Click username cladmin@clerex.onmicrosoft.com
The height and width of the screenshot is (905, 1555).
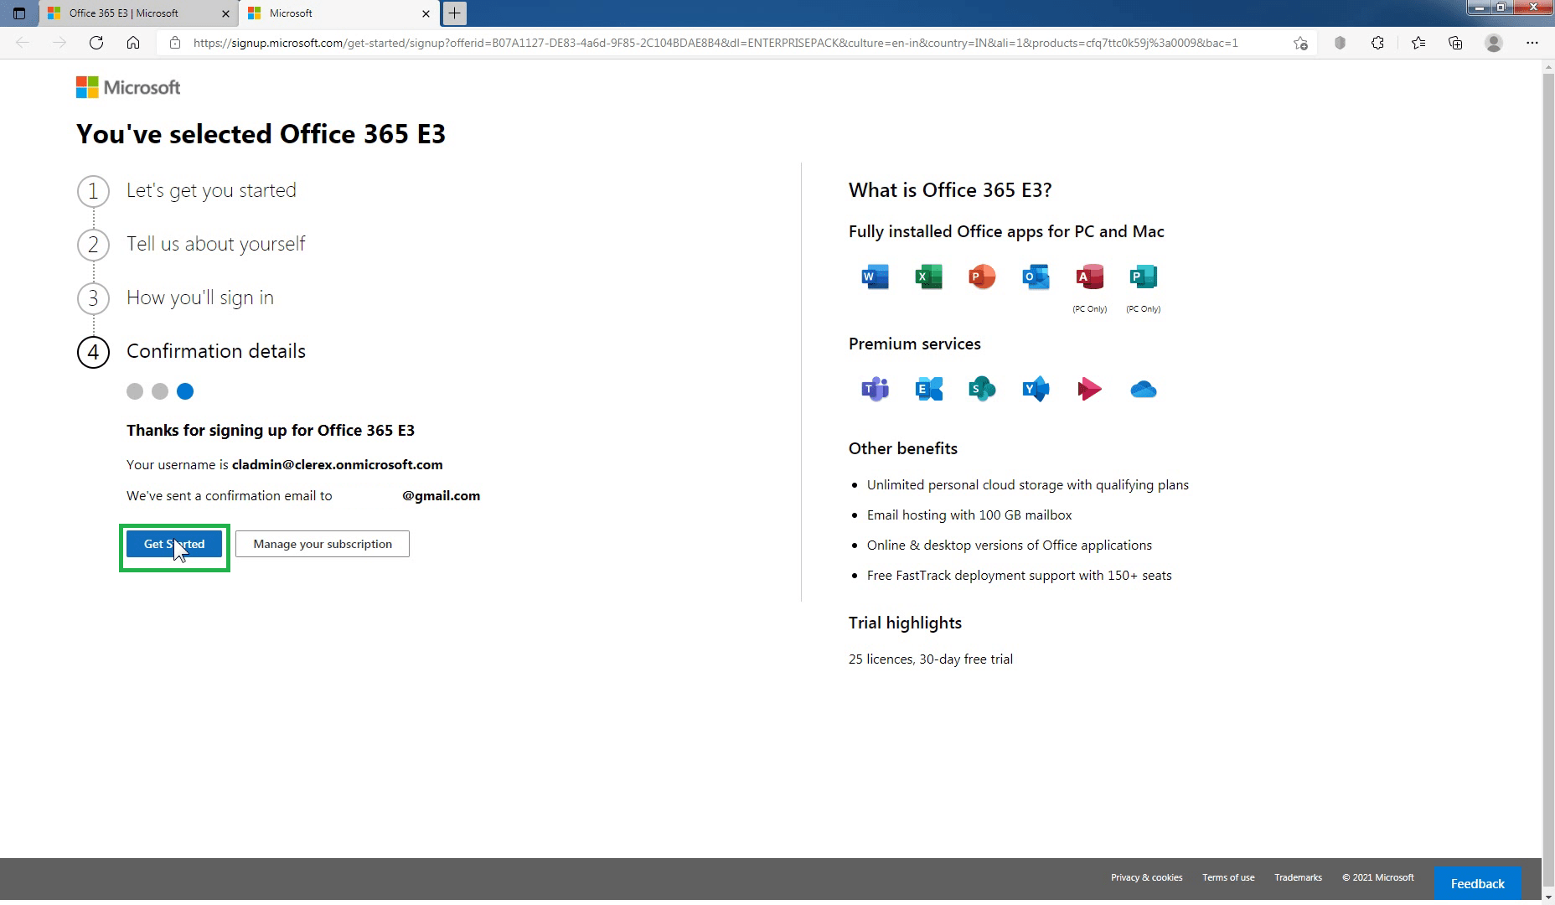pyautogui.click(x=338, y=464)
